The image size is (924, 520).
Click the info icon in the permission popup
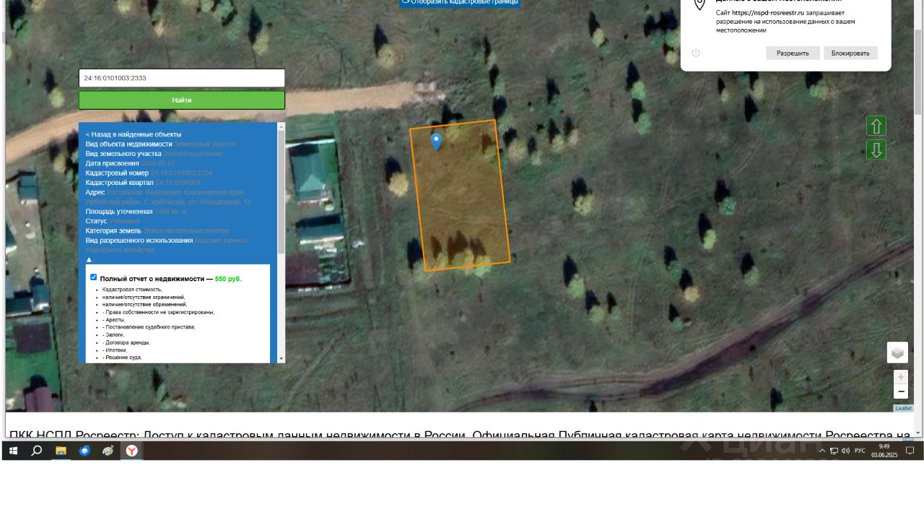pyautogui.click(x=696, y=53)
